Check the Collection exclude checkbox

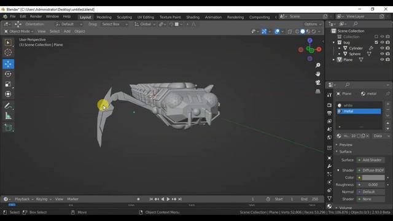(376, 37)
